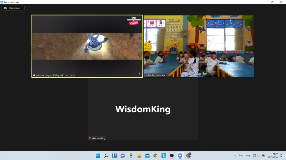
Task: Click the microphone location tray icon
Action: click(x=241, y=155)
